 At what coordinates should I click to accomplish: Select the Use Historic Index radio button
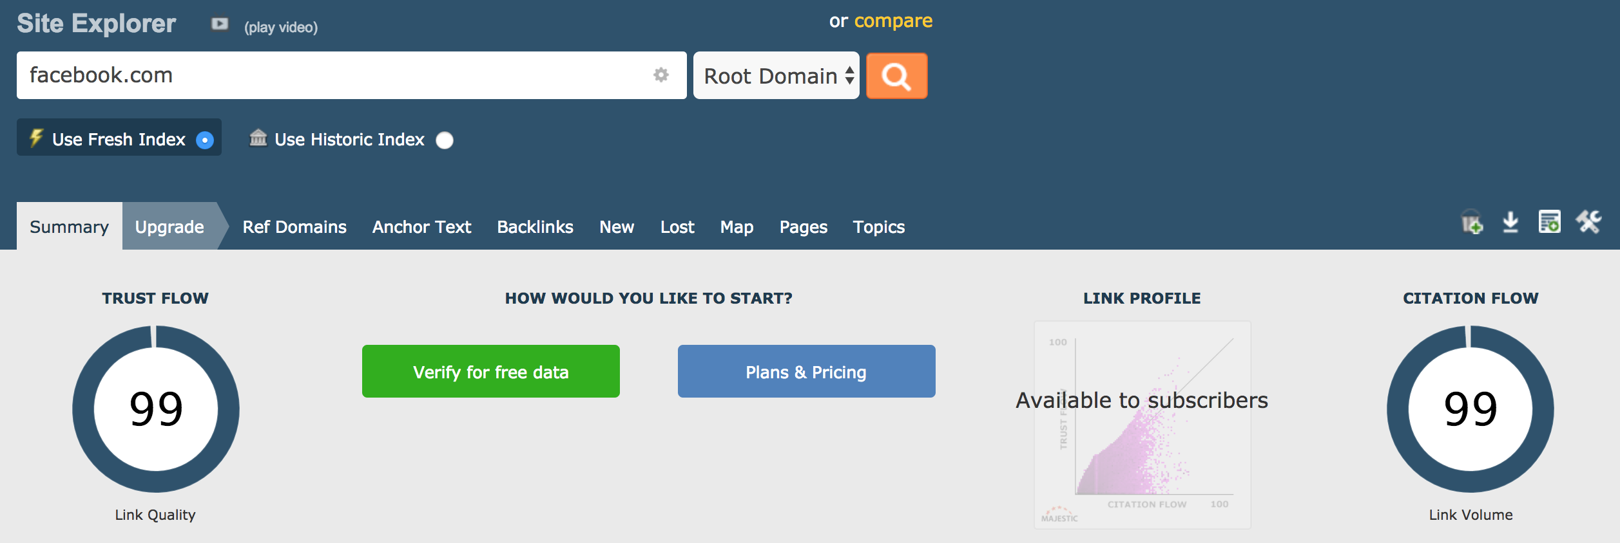click(445, 140)
